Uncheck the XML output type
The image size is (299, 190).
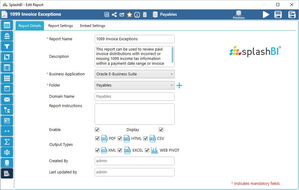pyautogui.click(x=97, y=150)
